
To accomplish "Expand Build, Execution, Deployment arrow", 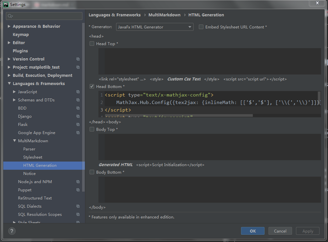I will [9, 75].
